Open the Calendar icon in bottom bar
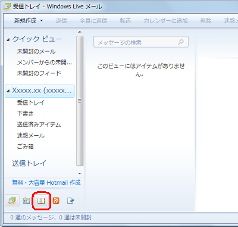Image resolution: width=238 pixels, height=227 pixels. 26,201
